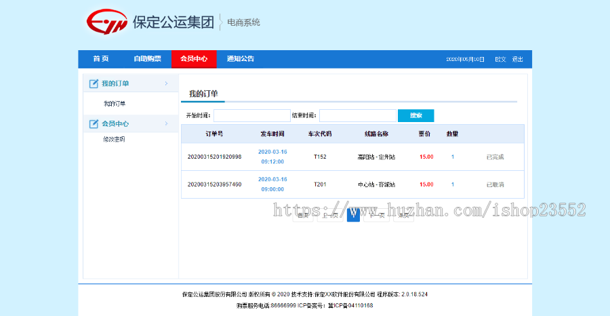Screen dimensions: 610x316
Task: Open 修改密码 in the sidebar
Action: [x=114, y=139]
